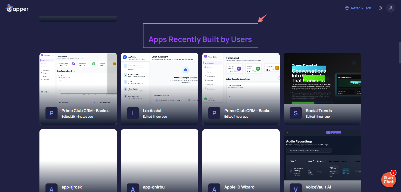Open the user profile account icon
401x192 pixels.
click(391, 8)
